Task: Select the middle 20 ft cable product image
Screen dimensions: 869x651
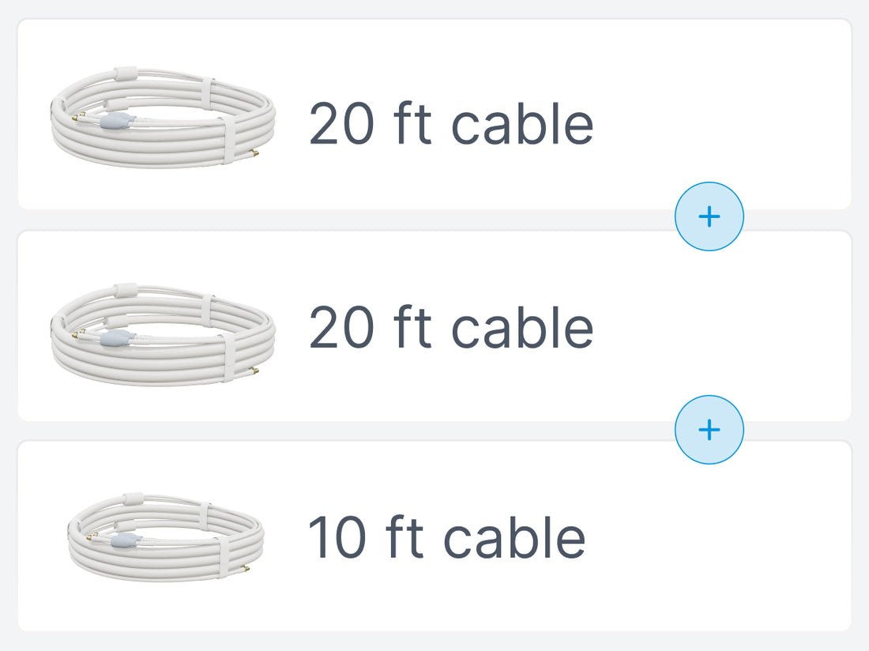Action: coord(164,333)
